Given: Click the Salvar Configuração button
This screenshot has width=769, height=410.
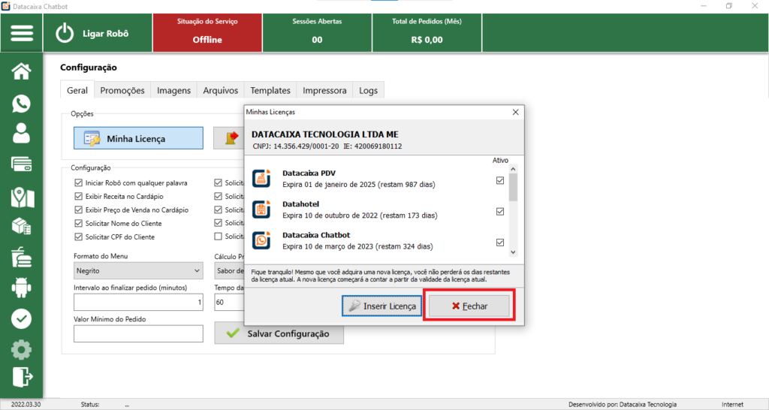Looking at the screenshot, I should point(279,333).
